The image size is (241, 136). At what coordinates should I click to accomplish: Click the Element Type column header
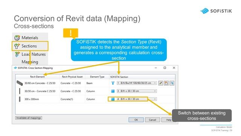click(97, 77)
